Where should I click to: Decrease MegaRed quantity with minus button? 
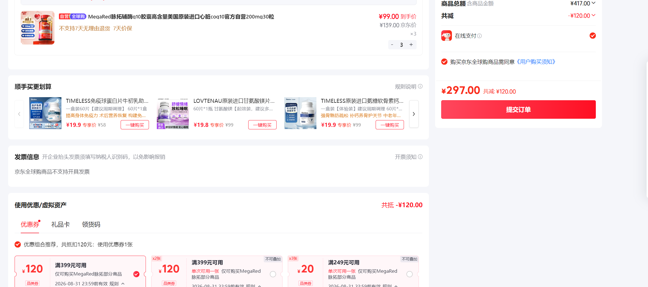point(392,45)
